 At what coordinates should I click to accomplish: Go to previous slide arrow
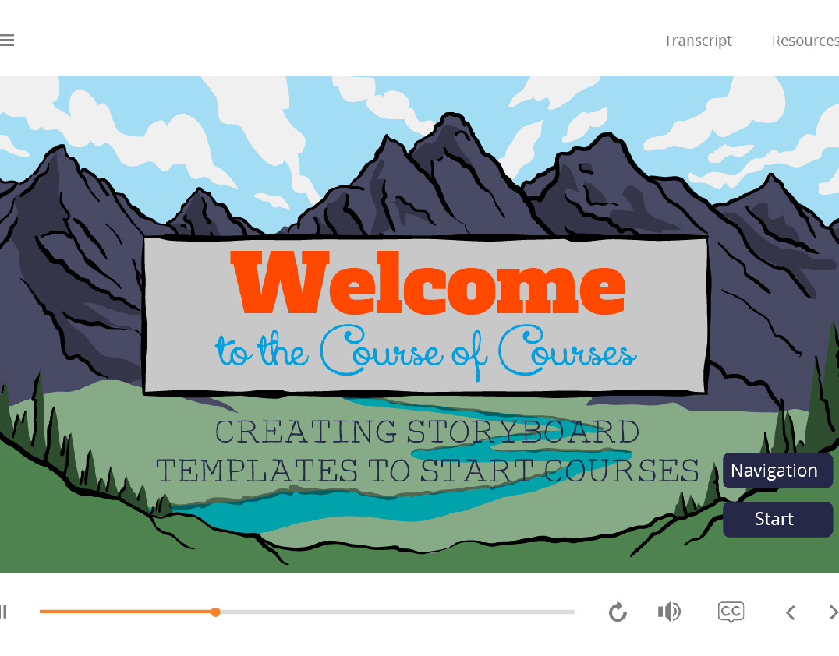(791, 612)
